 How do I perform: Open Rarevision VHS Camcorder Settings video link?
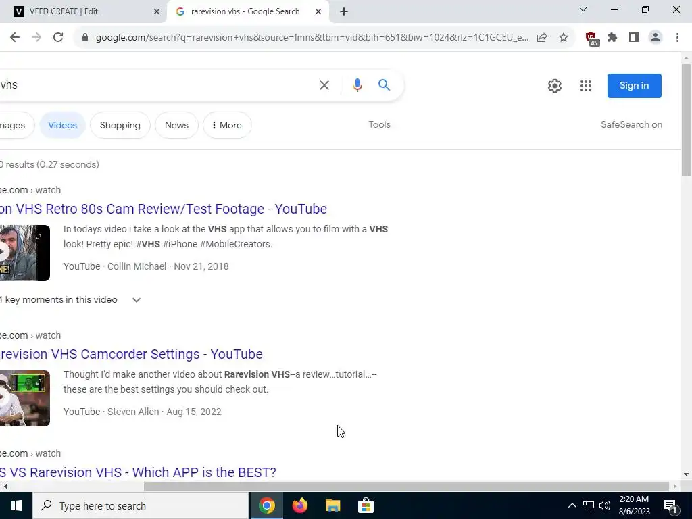[131, 354]
